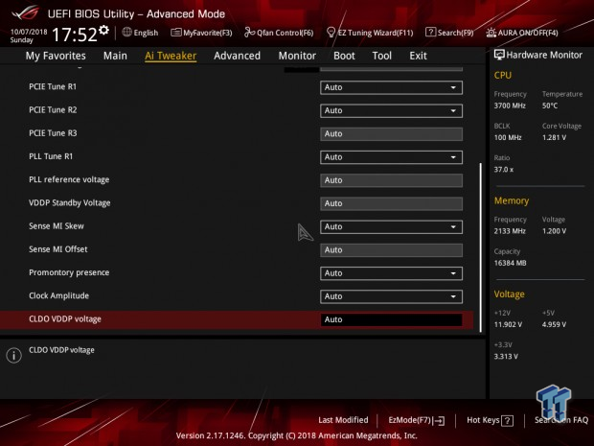Open the PCIE Tune R1 dropdown
Screen dimensions: 594x446
click(x=391, y=87)
